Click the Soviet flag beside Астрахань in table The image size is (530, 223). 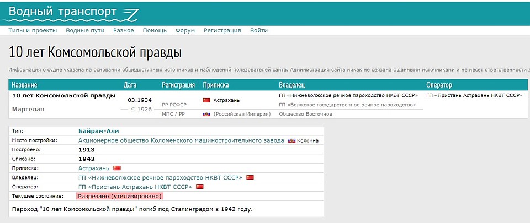coord(206,100)
